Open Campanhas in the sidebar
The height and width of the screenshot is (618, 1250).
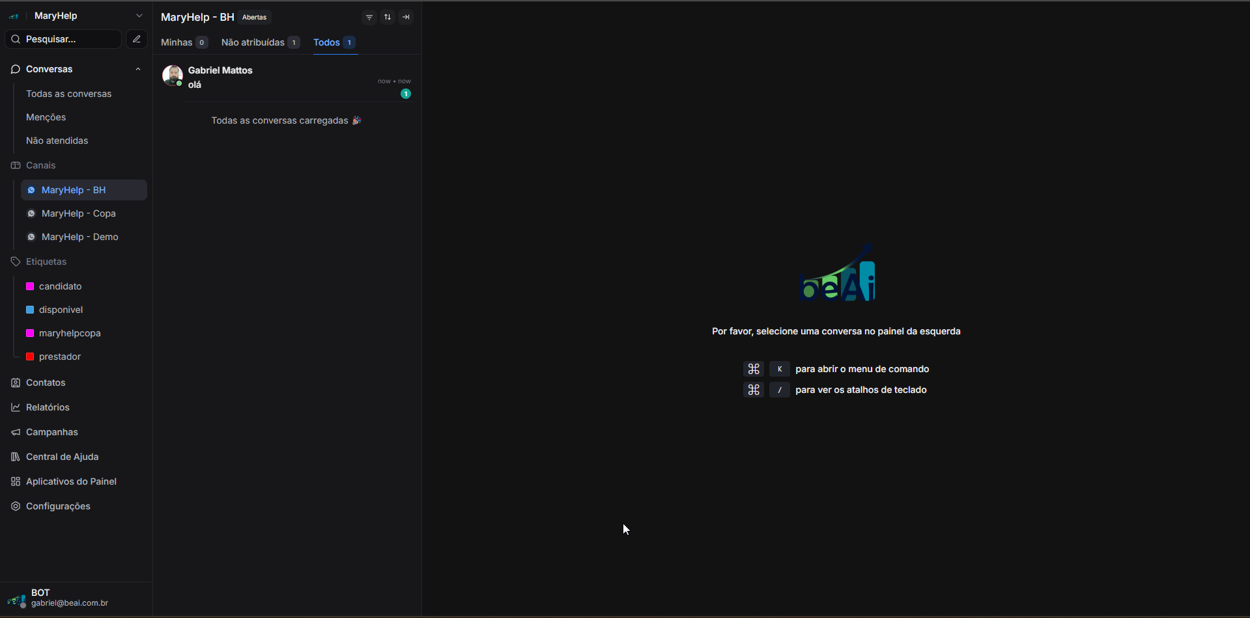(51, 432)
